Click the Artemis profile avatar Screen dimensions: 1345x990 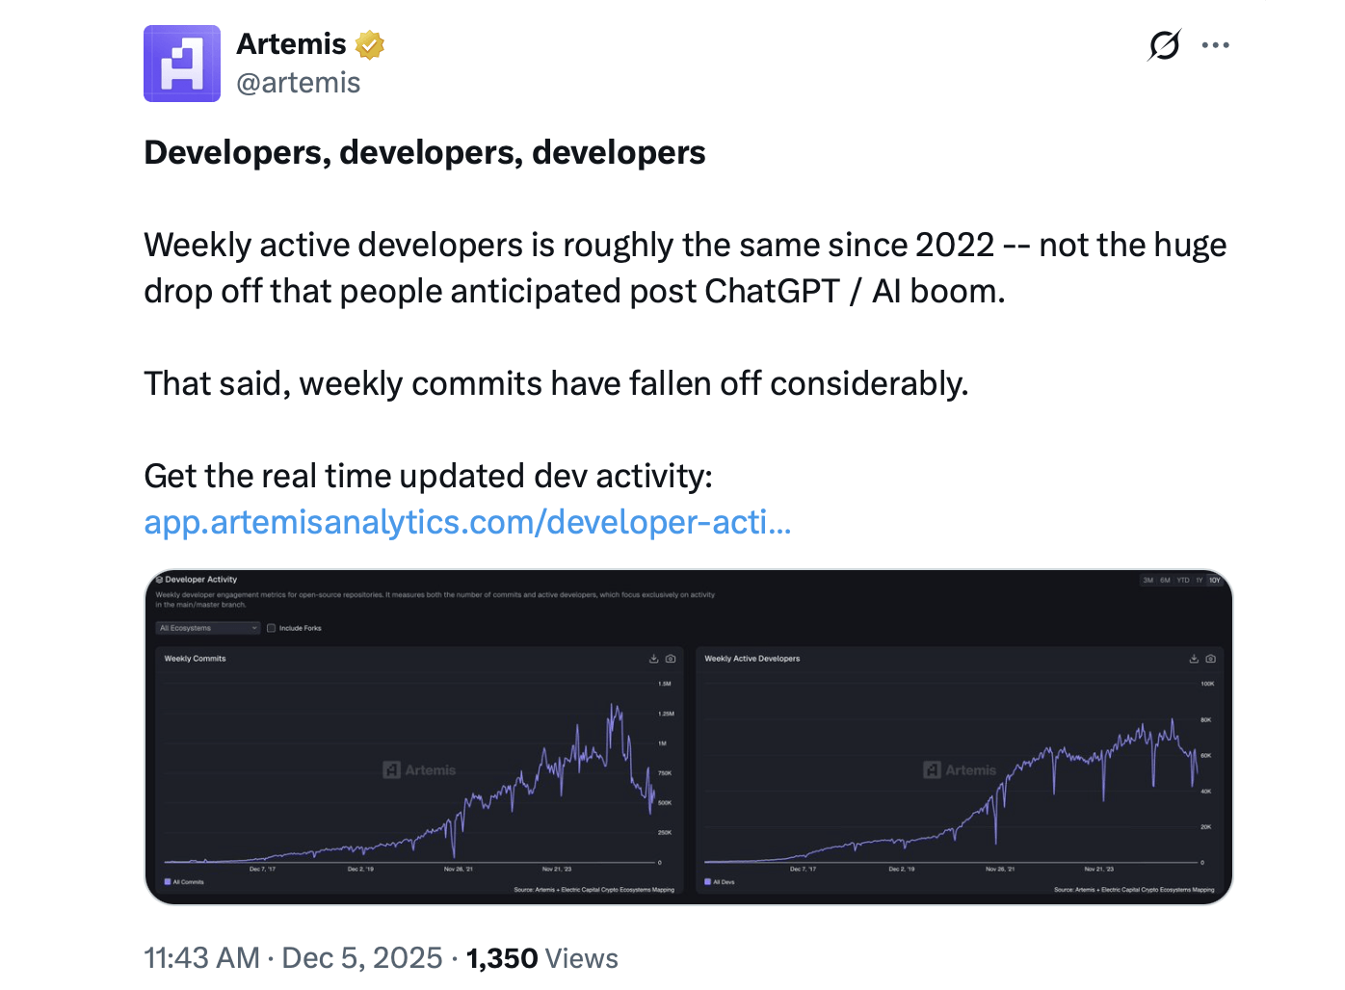(182, 63)
